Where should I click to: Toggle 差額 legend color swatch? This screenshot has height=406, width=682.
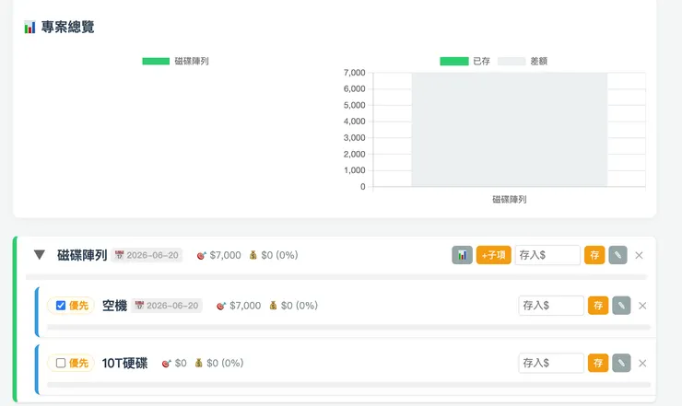tap(511, 62)
